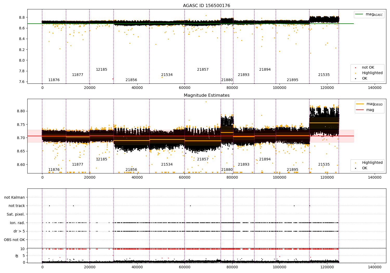Viewport: 390px width, 273px height.
Task: Select OBSID label 21895 in the top plot
Action: (292, 80)
